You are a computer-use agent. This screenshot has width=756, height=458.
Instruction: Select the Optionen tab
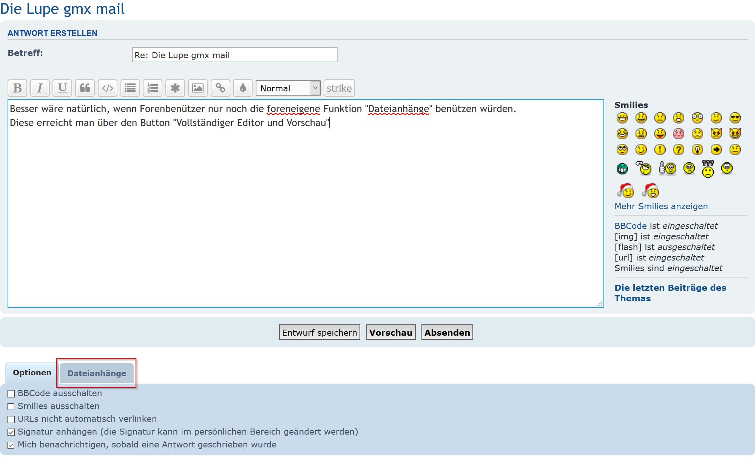32,373
